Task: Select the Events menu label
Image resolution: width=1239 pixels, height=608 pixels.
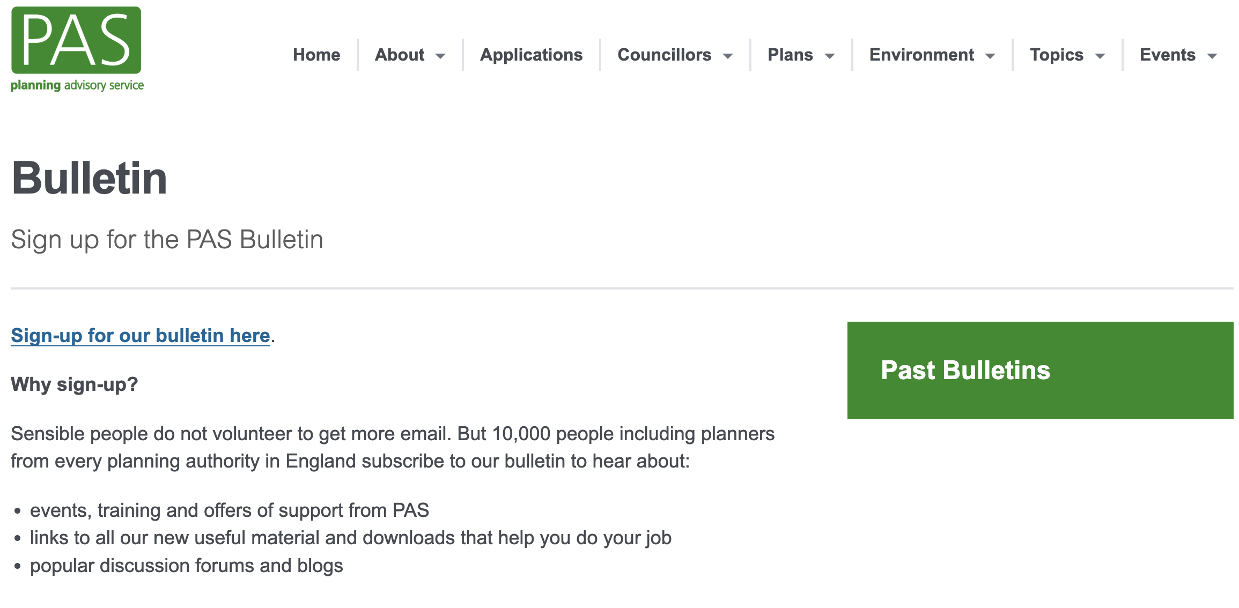Action: (1168, 55)
